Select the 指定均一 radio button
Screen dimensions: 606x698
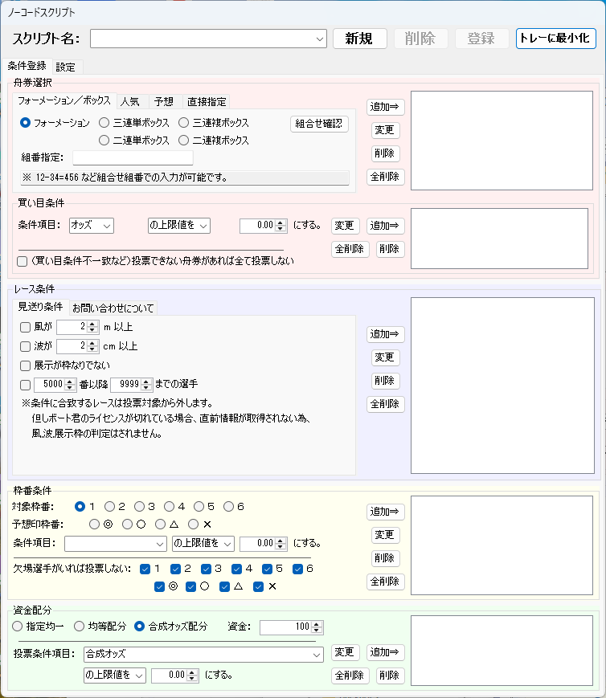point(38,627)
